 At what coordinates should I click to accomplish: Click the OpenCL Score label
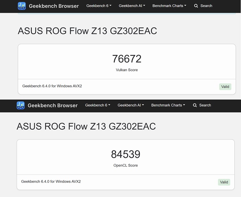[126, 166]
